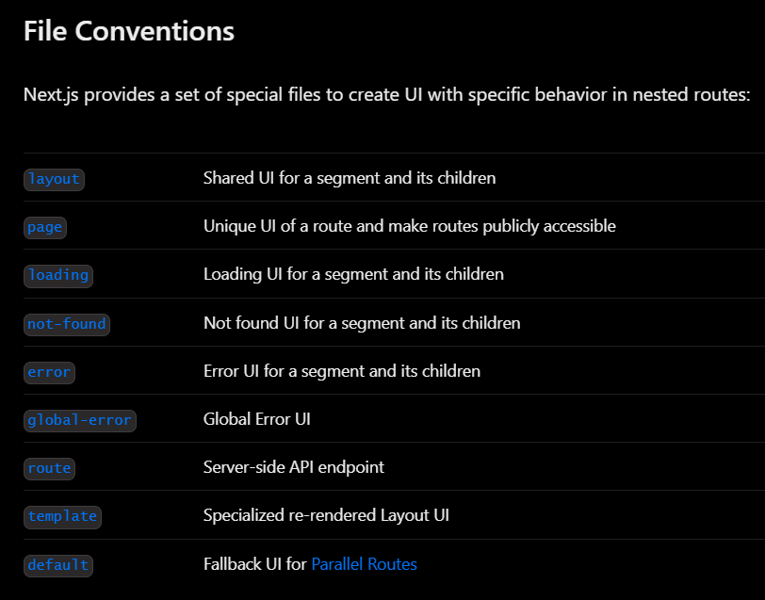Image resolution: width=765 pixels, height=600 pixels.
Task: Click the 'Unique UI of a route' description
Action: (409, 226)
